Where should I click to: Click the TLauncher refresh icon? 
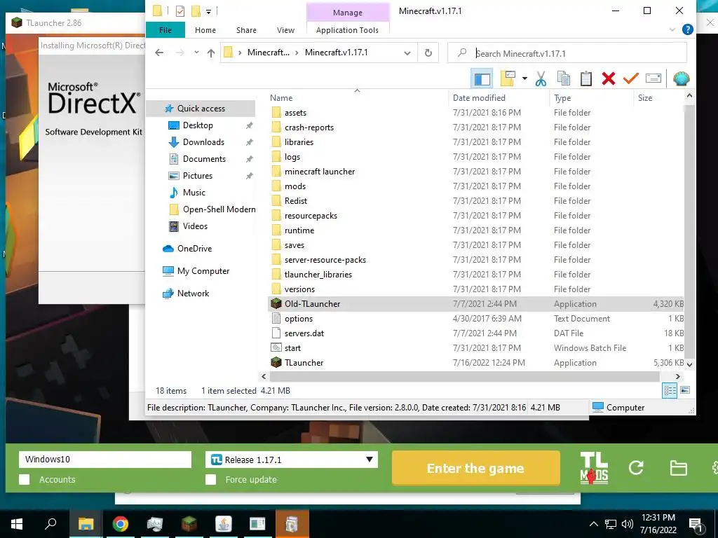pyautogui.click(x=636, y=467)
